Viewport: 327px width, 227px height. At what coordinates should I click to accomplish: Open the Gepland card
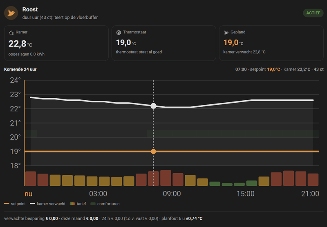pos(271,43)
